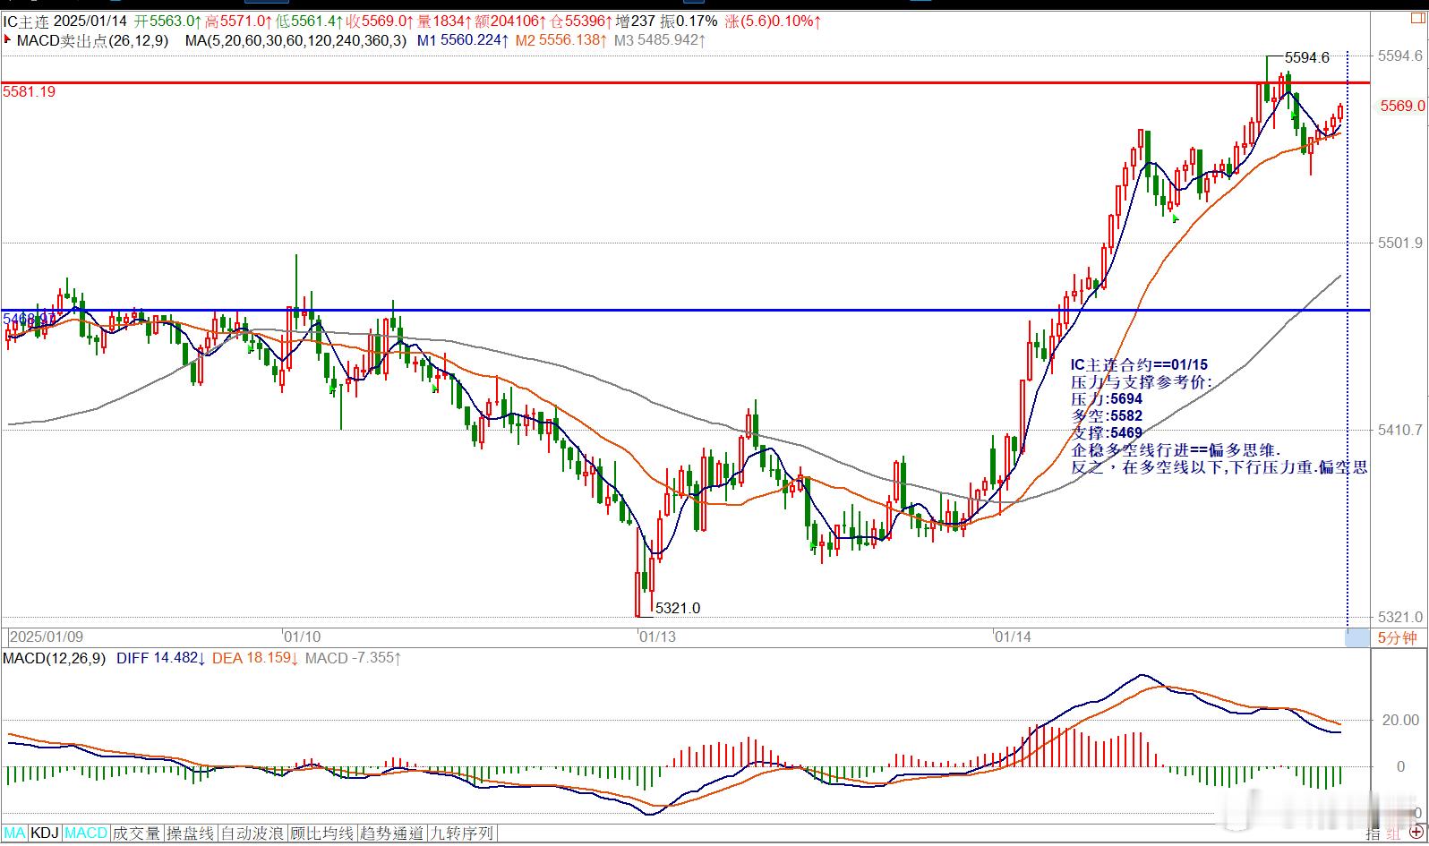
Task: Click the red 组 button
Action: [1392, 833]
